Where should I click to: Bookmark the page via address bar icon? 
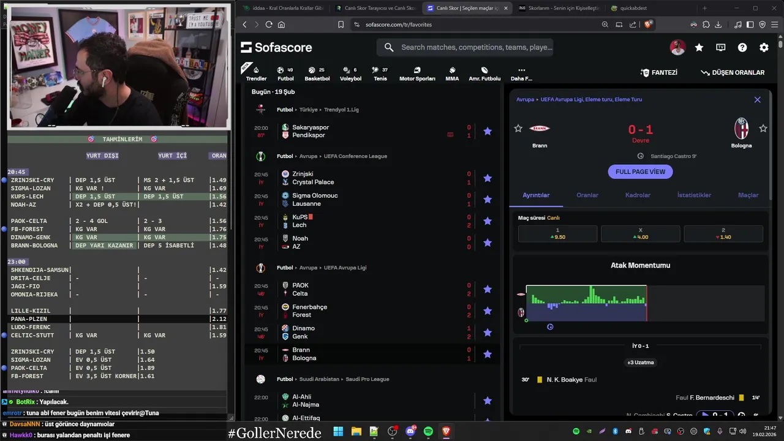(x=341, y=24)
